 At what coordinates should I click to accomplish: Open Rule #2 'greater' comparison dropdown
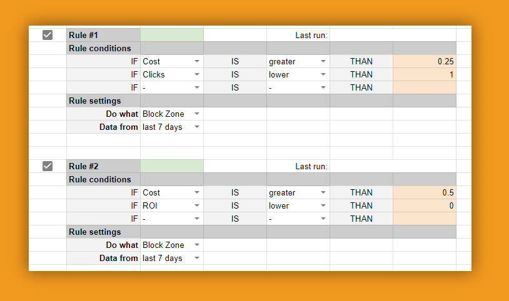pos(323,192)
